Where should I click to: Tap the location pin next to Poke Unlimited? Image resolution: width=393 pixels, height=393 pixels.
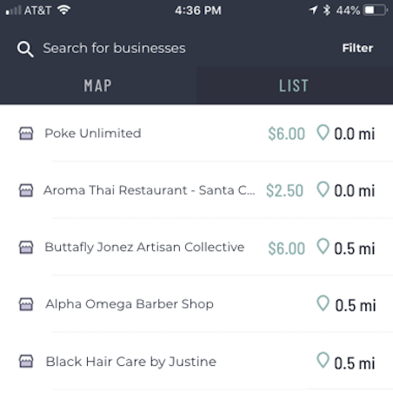click(x=323, y=132)
